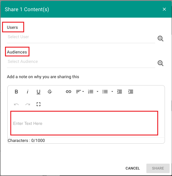Image resolution: width=172 pixels, height=176 pixels.
Task: Open audience search with magnifier icon
Action: pyautogui.click(x=161, y=63)
